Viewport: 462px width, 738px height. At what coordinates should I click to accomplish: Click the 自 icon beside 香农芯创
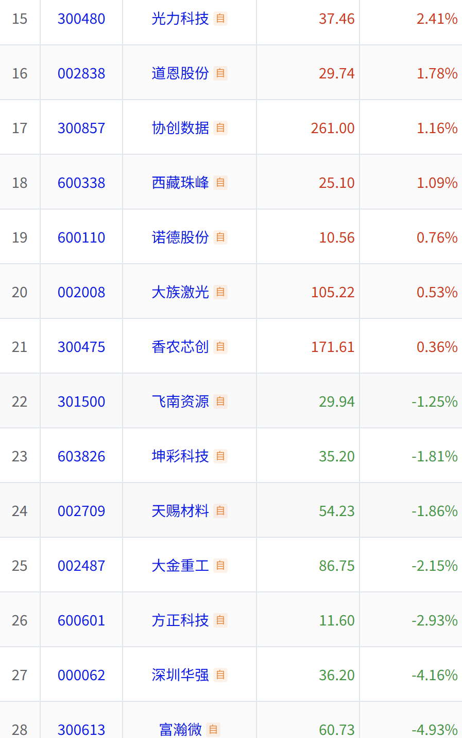coord(220,347)
